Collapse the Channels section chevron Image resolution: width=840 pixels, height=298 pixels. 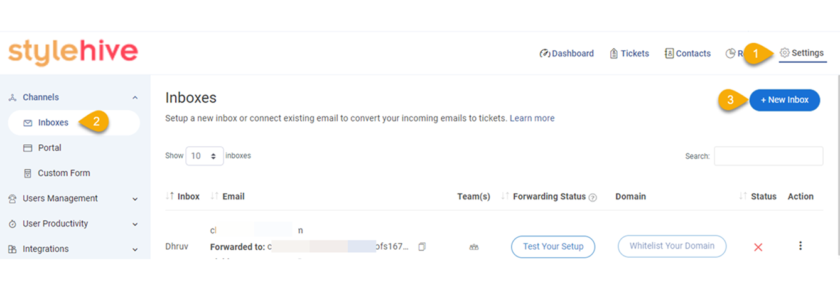pyautogui.click(x=135, y=98)
